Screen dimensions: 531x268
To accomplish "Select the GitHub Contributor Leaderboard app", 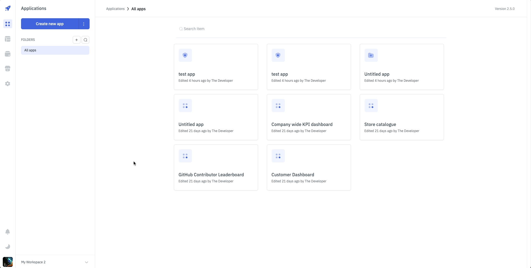I will pos(216,167).
